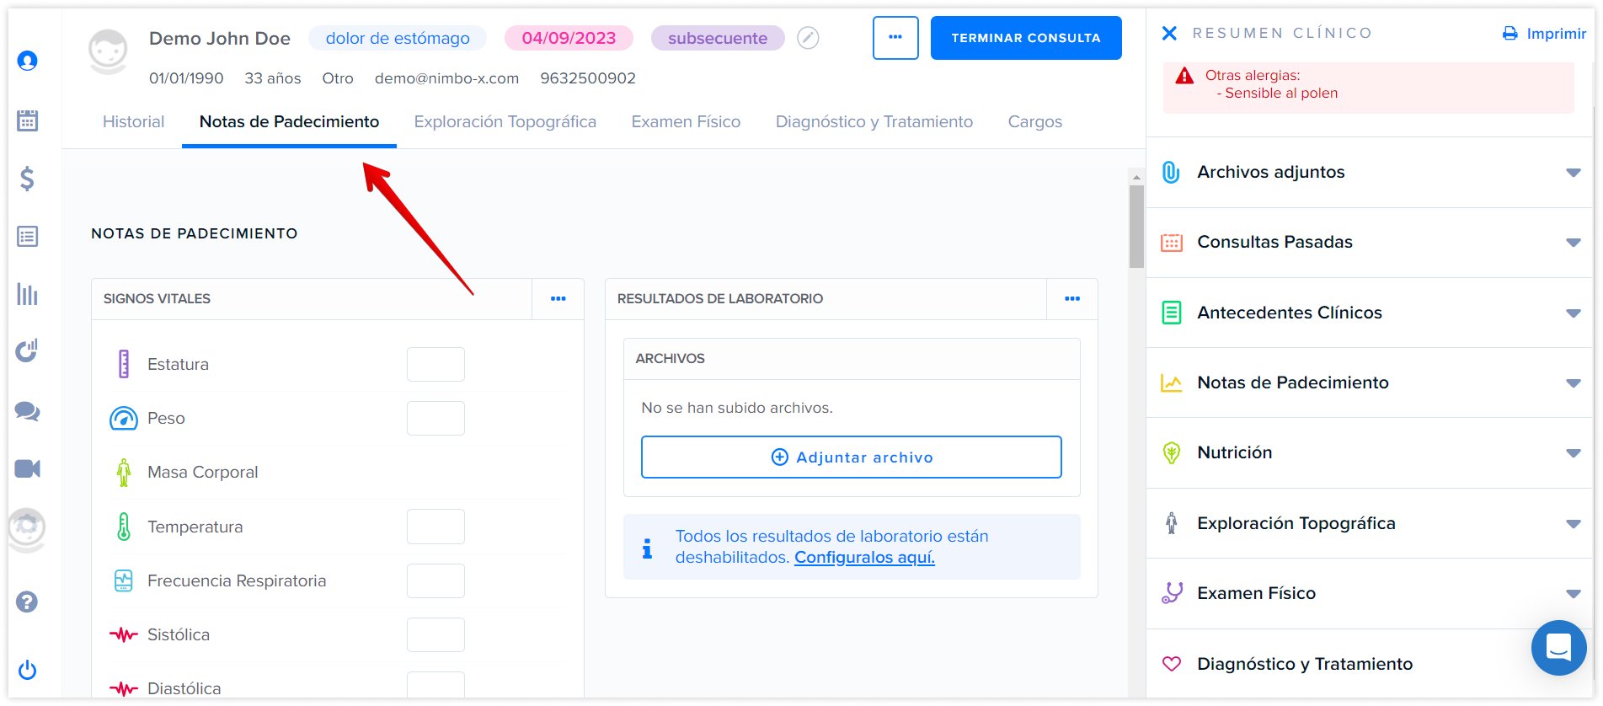This screenshot has height=706, width=1603.
Task: Open Resultados de Laboratorio three-dot menu
Action: click(x=1071, y=298)
